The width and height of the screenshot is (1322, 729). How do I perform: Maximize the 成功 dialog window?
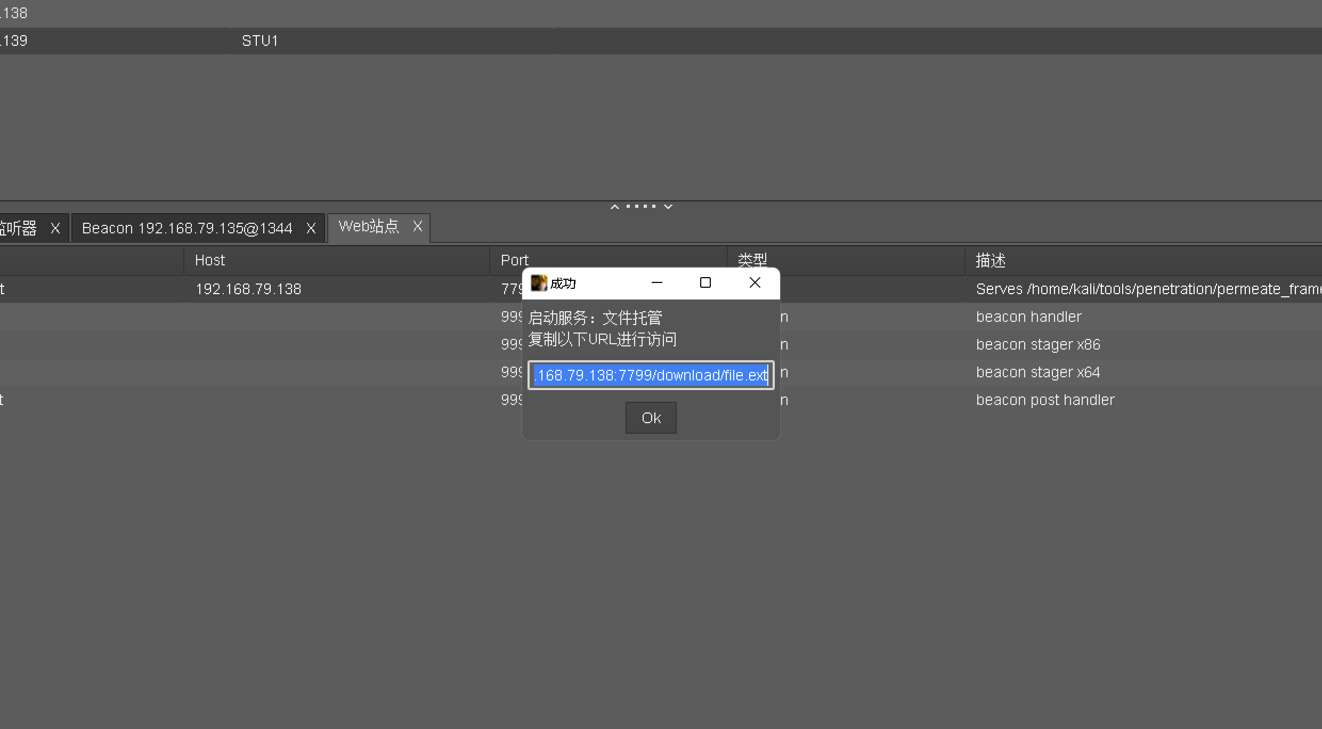(705, 283)
